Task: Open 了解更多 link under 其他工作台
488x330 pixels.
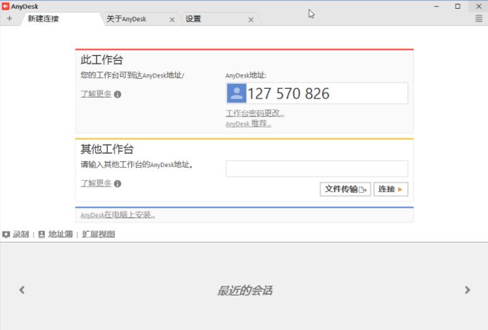Action: click(96, 183)
